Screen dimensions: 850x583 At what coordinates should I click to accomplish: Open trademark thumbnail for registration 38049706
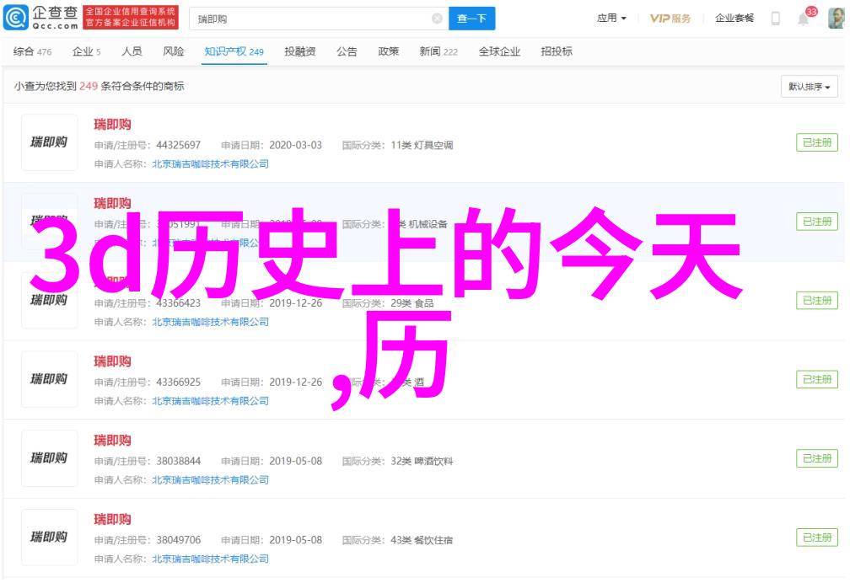coord(49,538)
